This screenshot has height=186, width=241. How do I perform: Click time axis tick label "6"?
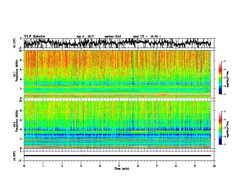138,166
